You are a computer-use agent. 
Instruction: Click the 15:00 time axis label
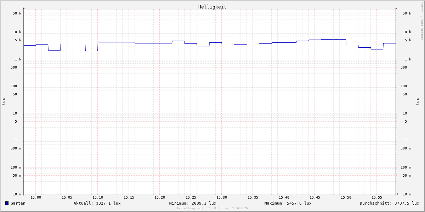click(36, 198)
